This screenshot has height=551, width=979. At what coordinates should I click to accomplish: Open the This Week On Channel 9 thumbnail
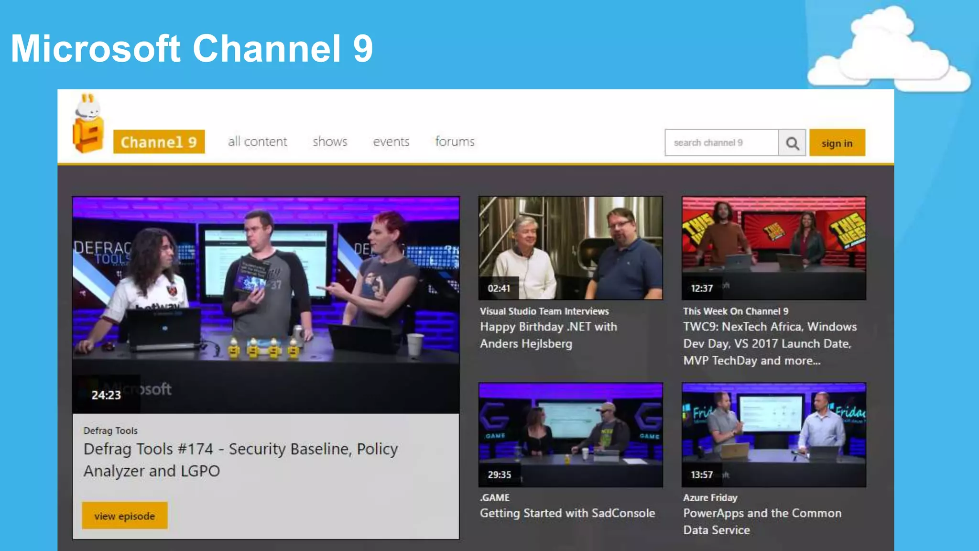[x=773, y=248]
